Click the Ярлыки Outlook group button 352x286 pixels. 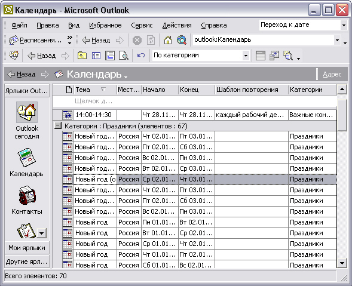pyautogui.click(x=27, y=91)
